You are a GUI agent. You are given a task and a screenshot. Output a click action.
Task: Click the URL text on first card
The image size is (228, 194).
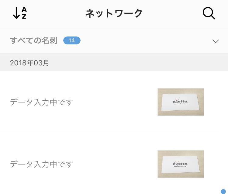(181, 104)
